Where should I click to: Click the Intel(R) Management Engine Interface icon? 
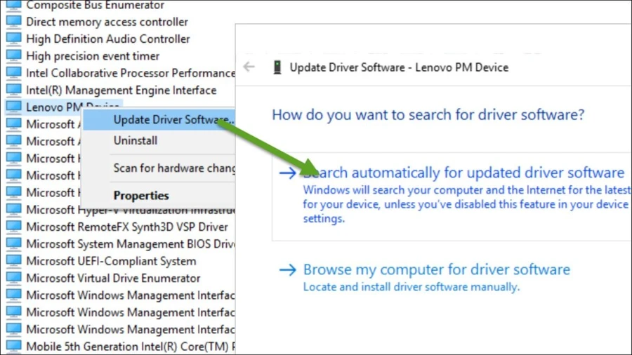[x=14, y=90]
